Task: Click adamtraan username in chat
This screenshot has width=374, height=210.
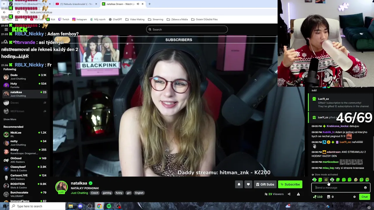Action: point(334,152)
